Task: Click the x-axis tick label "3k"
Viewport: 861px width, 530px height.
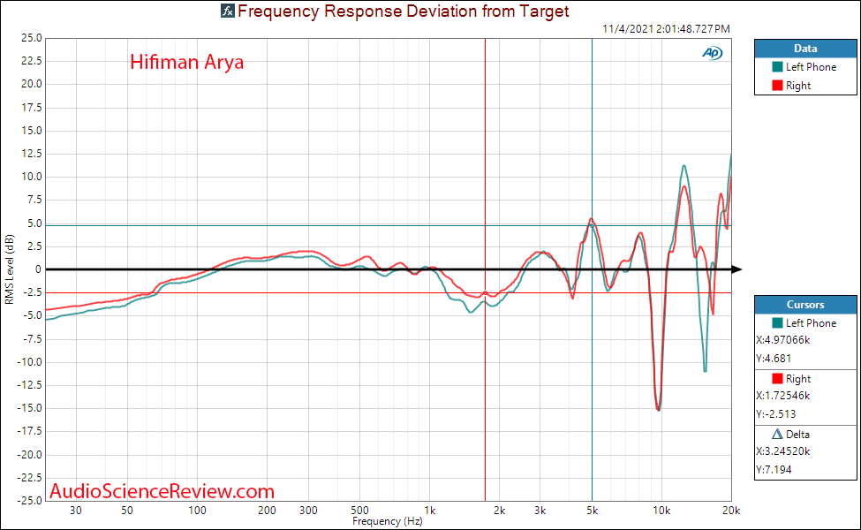Action: 540,511
